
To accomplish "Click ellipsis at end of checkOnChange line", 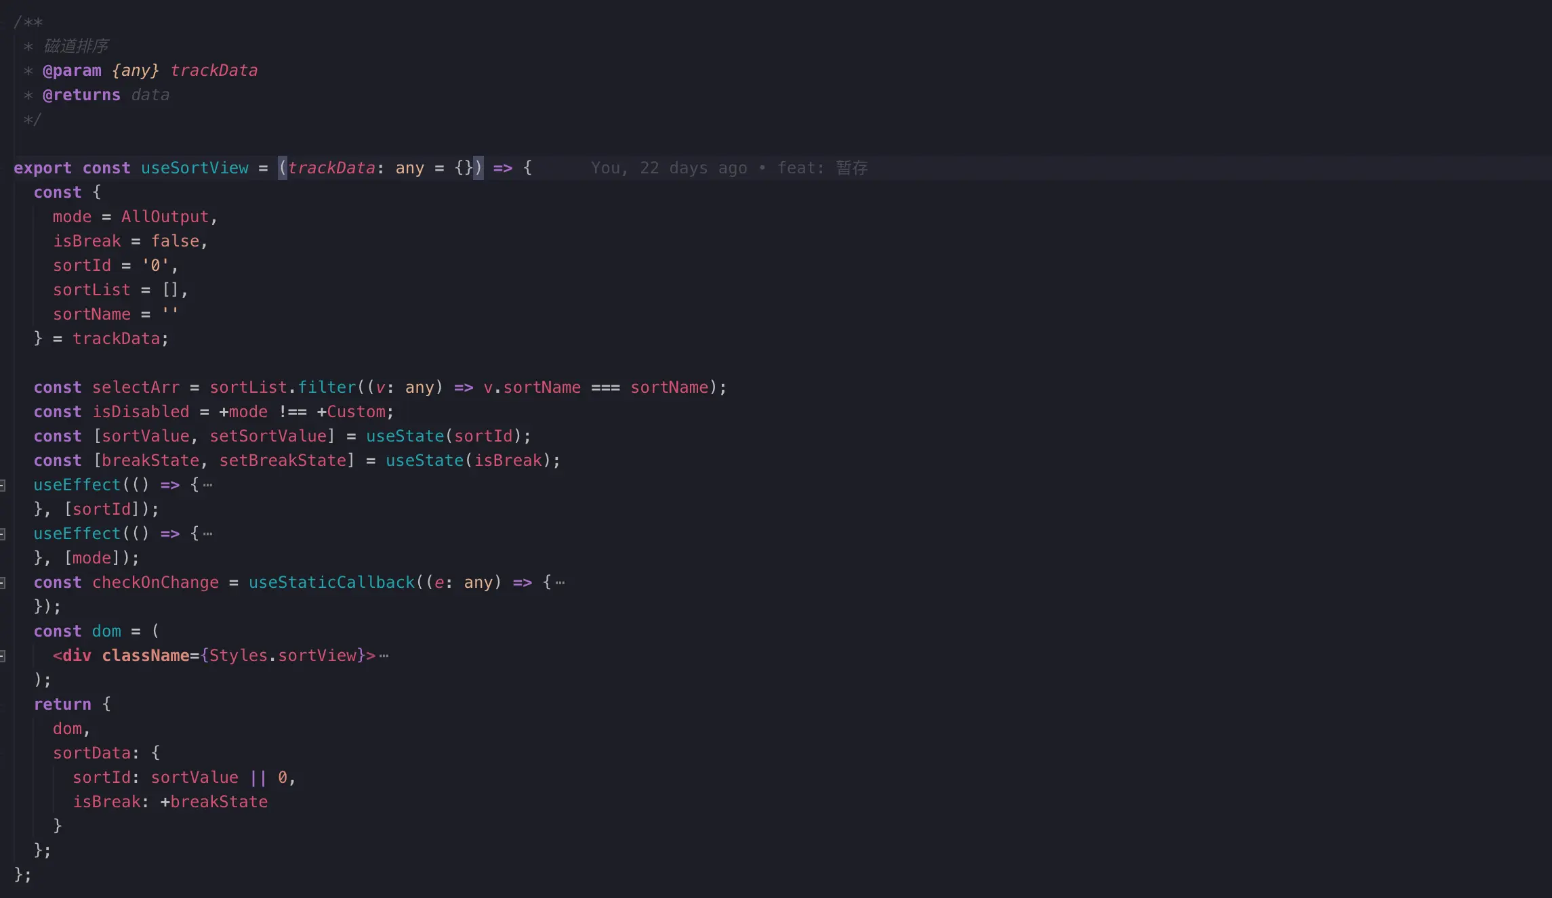I will 560,583.
